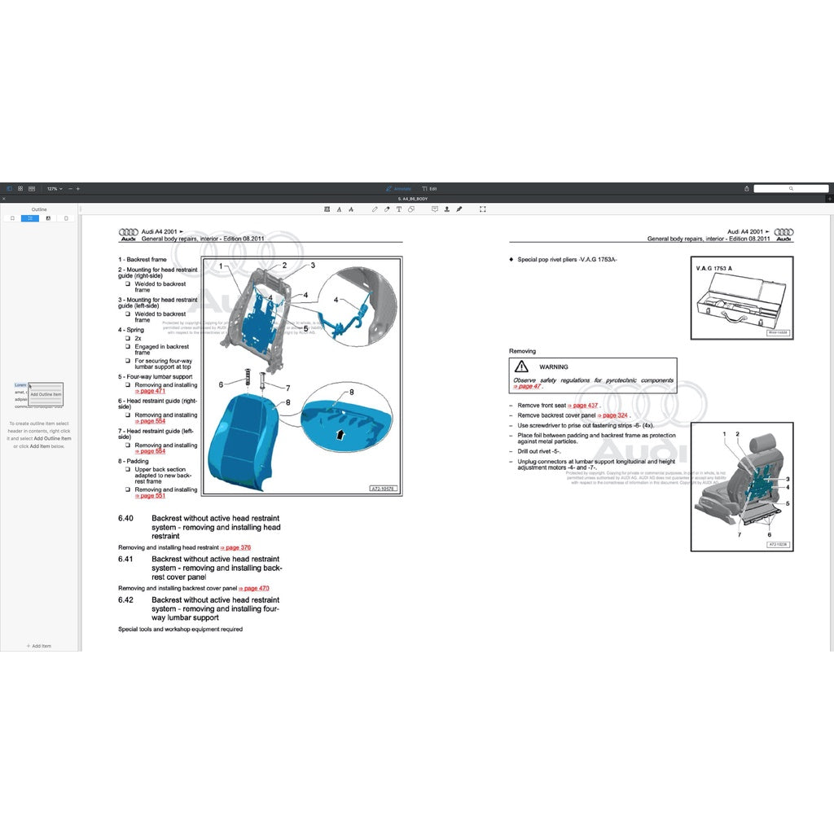Switch to Annotate mode
Image resolution: width=834 pixels, height=834 pixels.
[x=399, y=188]
